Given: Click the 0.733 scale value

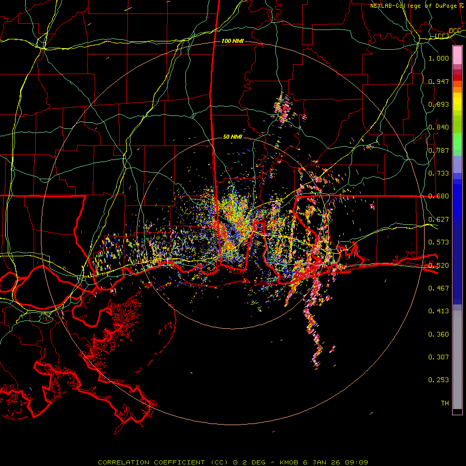Looking at the screenshot, I should 439,173.
